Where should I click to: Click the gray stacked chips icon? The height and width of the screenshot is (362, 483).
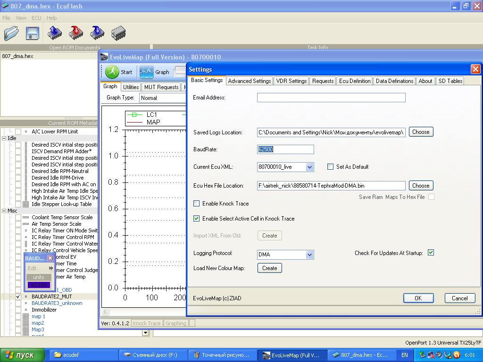(x=118, y=33)
